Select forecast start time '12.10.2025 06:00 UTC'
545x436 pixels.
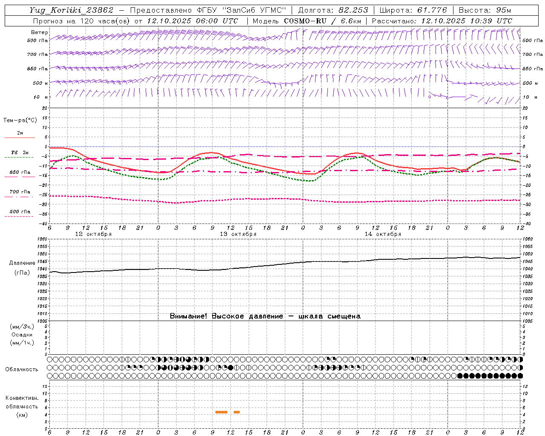(x=192, y=21)
